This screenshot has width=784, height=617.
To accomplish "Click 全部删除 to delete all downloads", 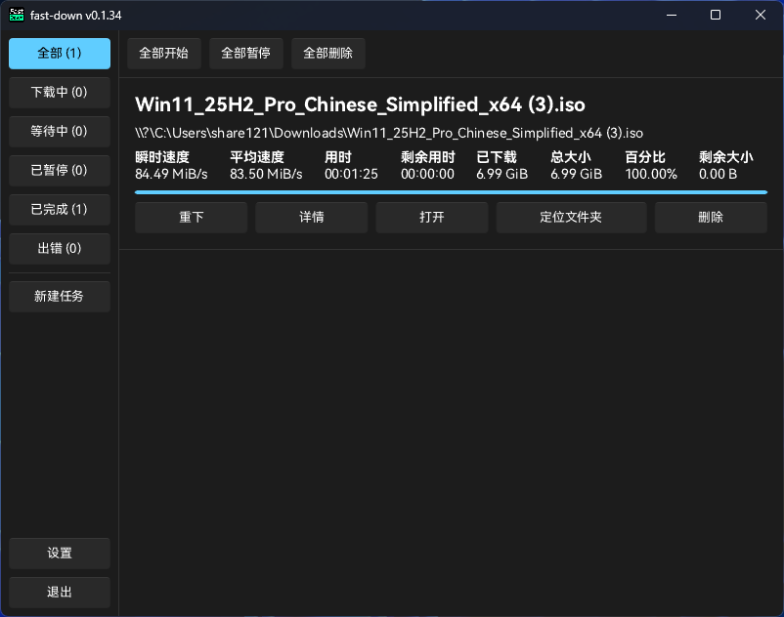I will click(327, 53).
